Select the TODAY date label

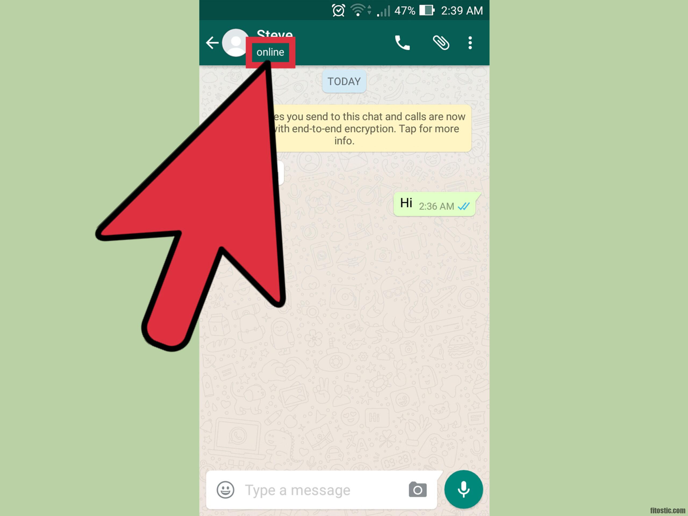344,81
